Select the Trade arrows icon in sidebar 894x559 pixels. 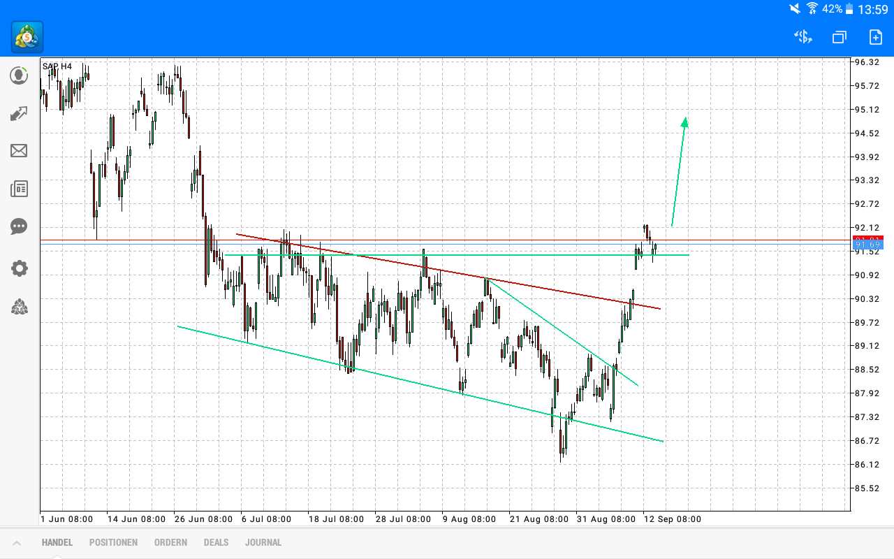(19, 113)
